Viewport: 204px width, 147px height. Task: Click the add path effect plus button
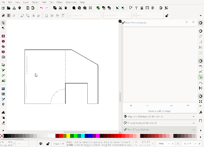tap(131, 105)
